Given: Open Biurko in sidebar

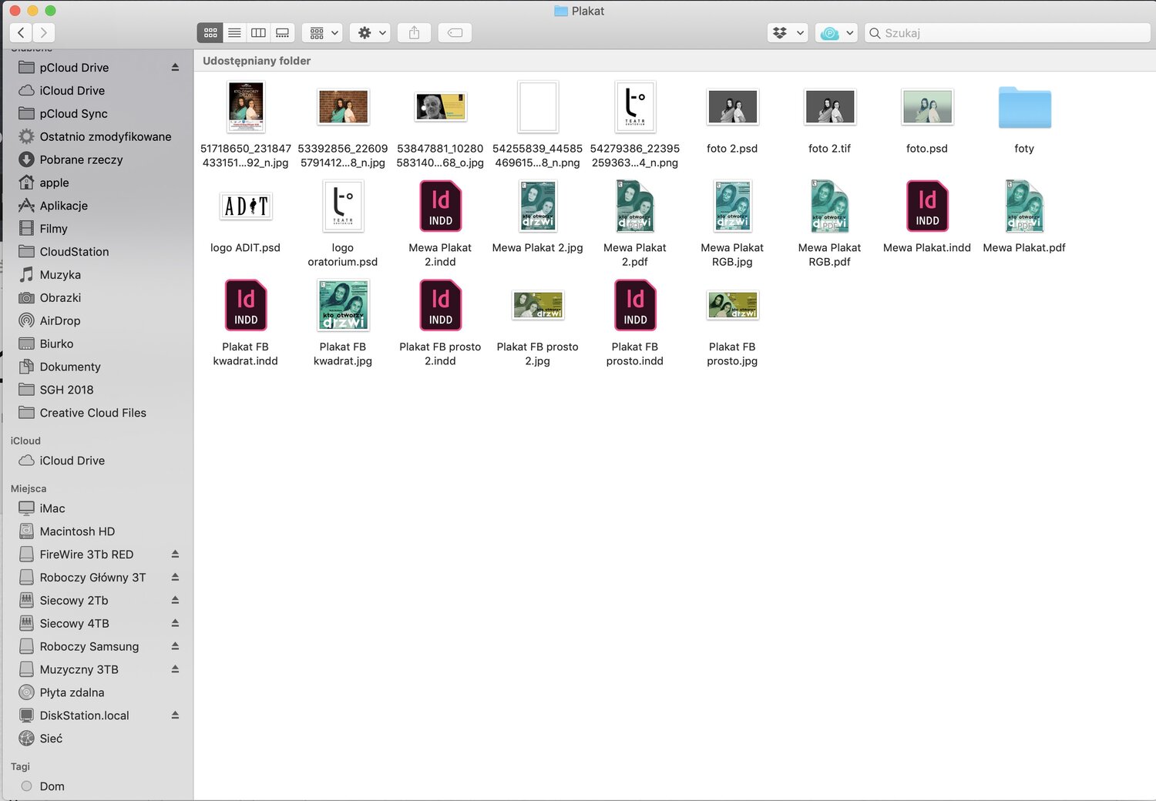Looking at the screenshot, I should click(56, 344).
